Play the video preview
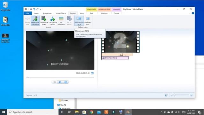The height and width of the screenshot is (115, 204). 60,82
